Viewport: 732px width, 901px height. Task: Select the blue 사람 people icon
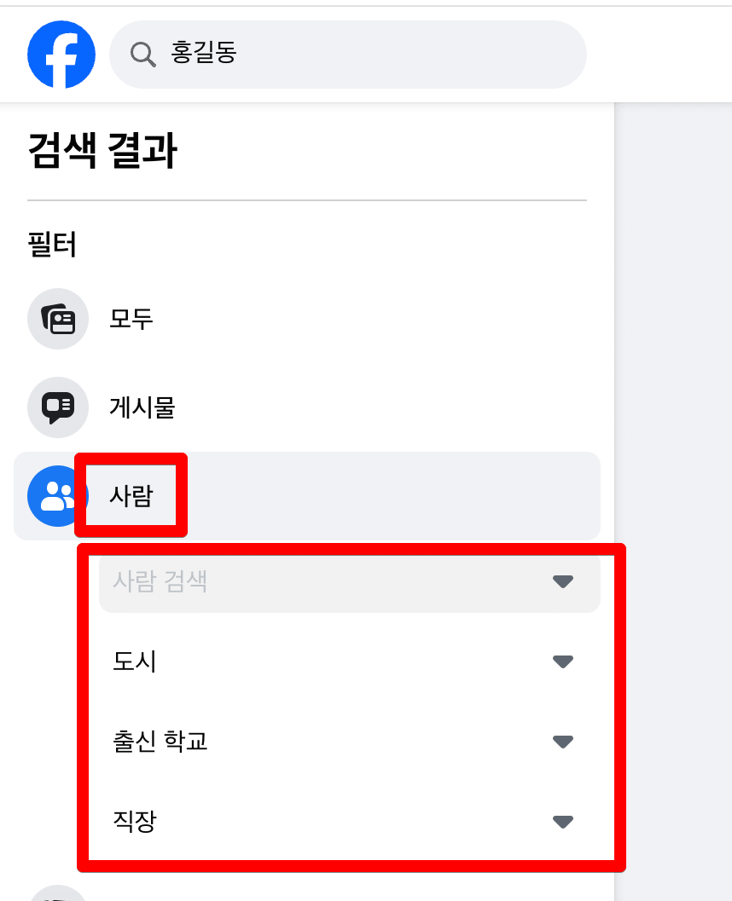pos(58,496)
